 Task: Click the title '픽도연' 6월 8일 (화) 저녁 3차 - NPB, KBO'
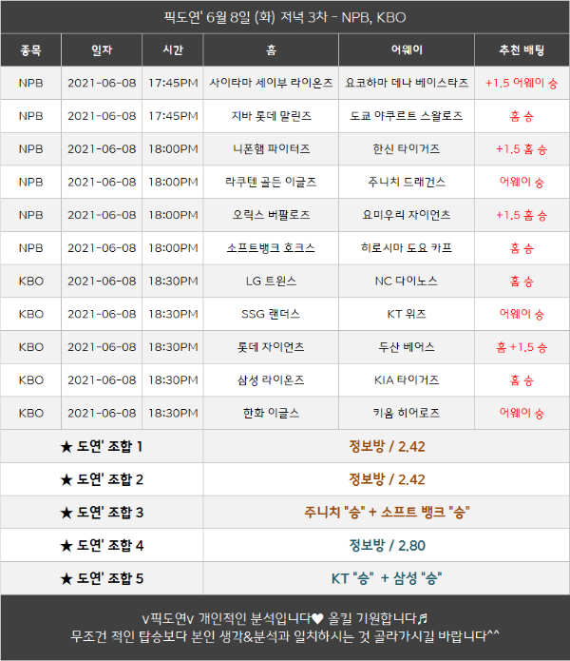[285, 17]
